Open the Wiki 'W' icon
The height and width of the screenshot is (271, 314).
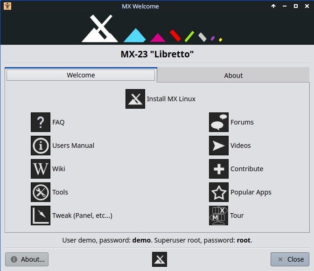tap(41, 169)
